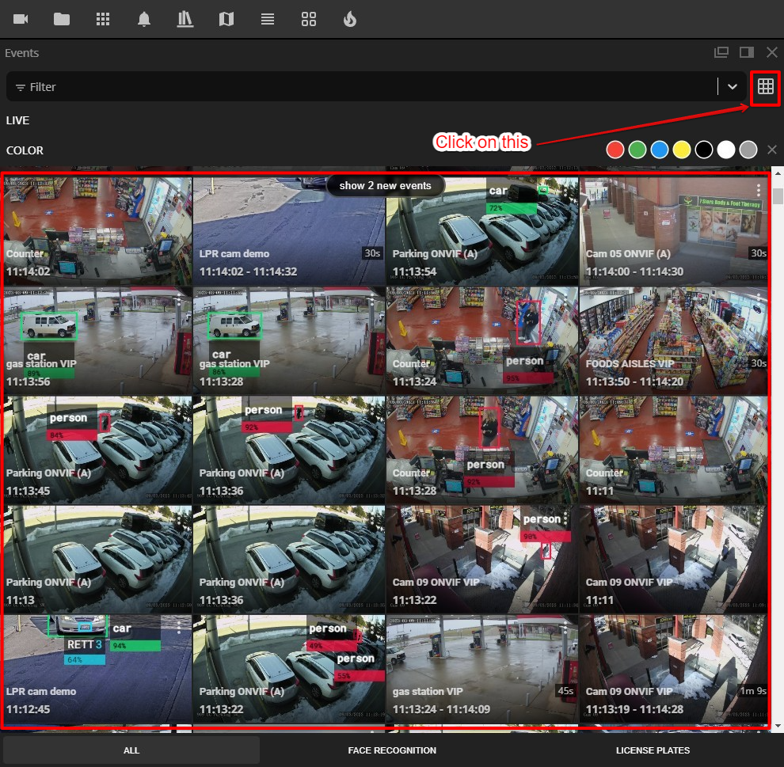Expand the Filter dropdown chevron
This screenshot has height=767, width=784.
point(732,87)
